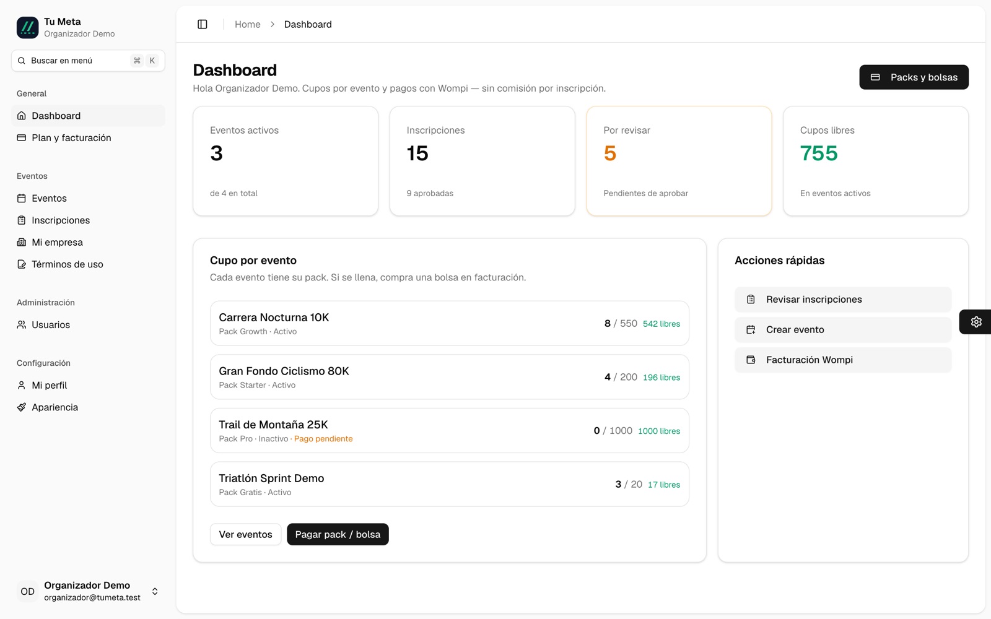
Task: Click the de 4 en total subtext
Action: click(x=234, y=193)
